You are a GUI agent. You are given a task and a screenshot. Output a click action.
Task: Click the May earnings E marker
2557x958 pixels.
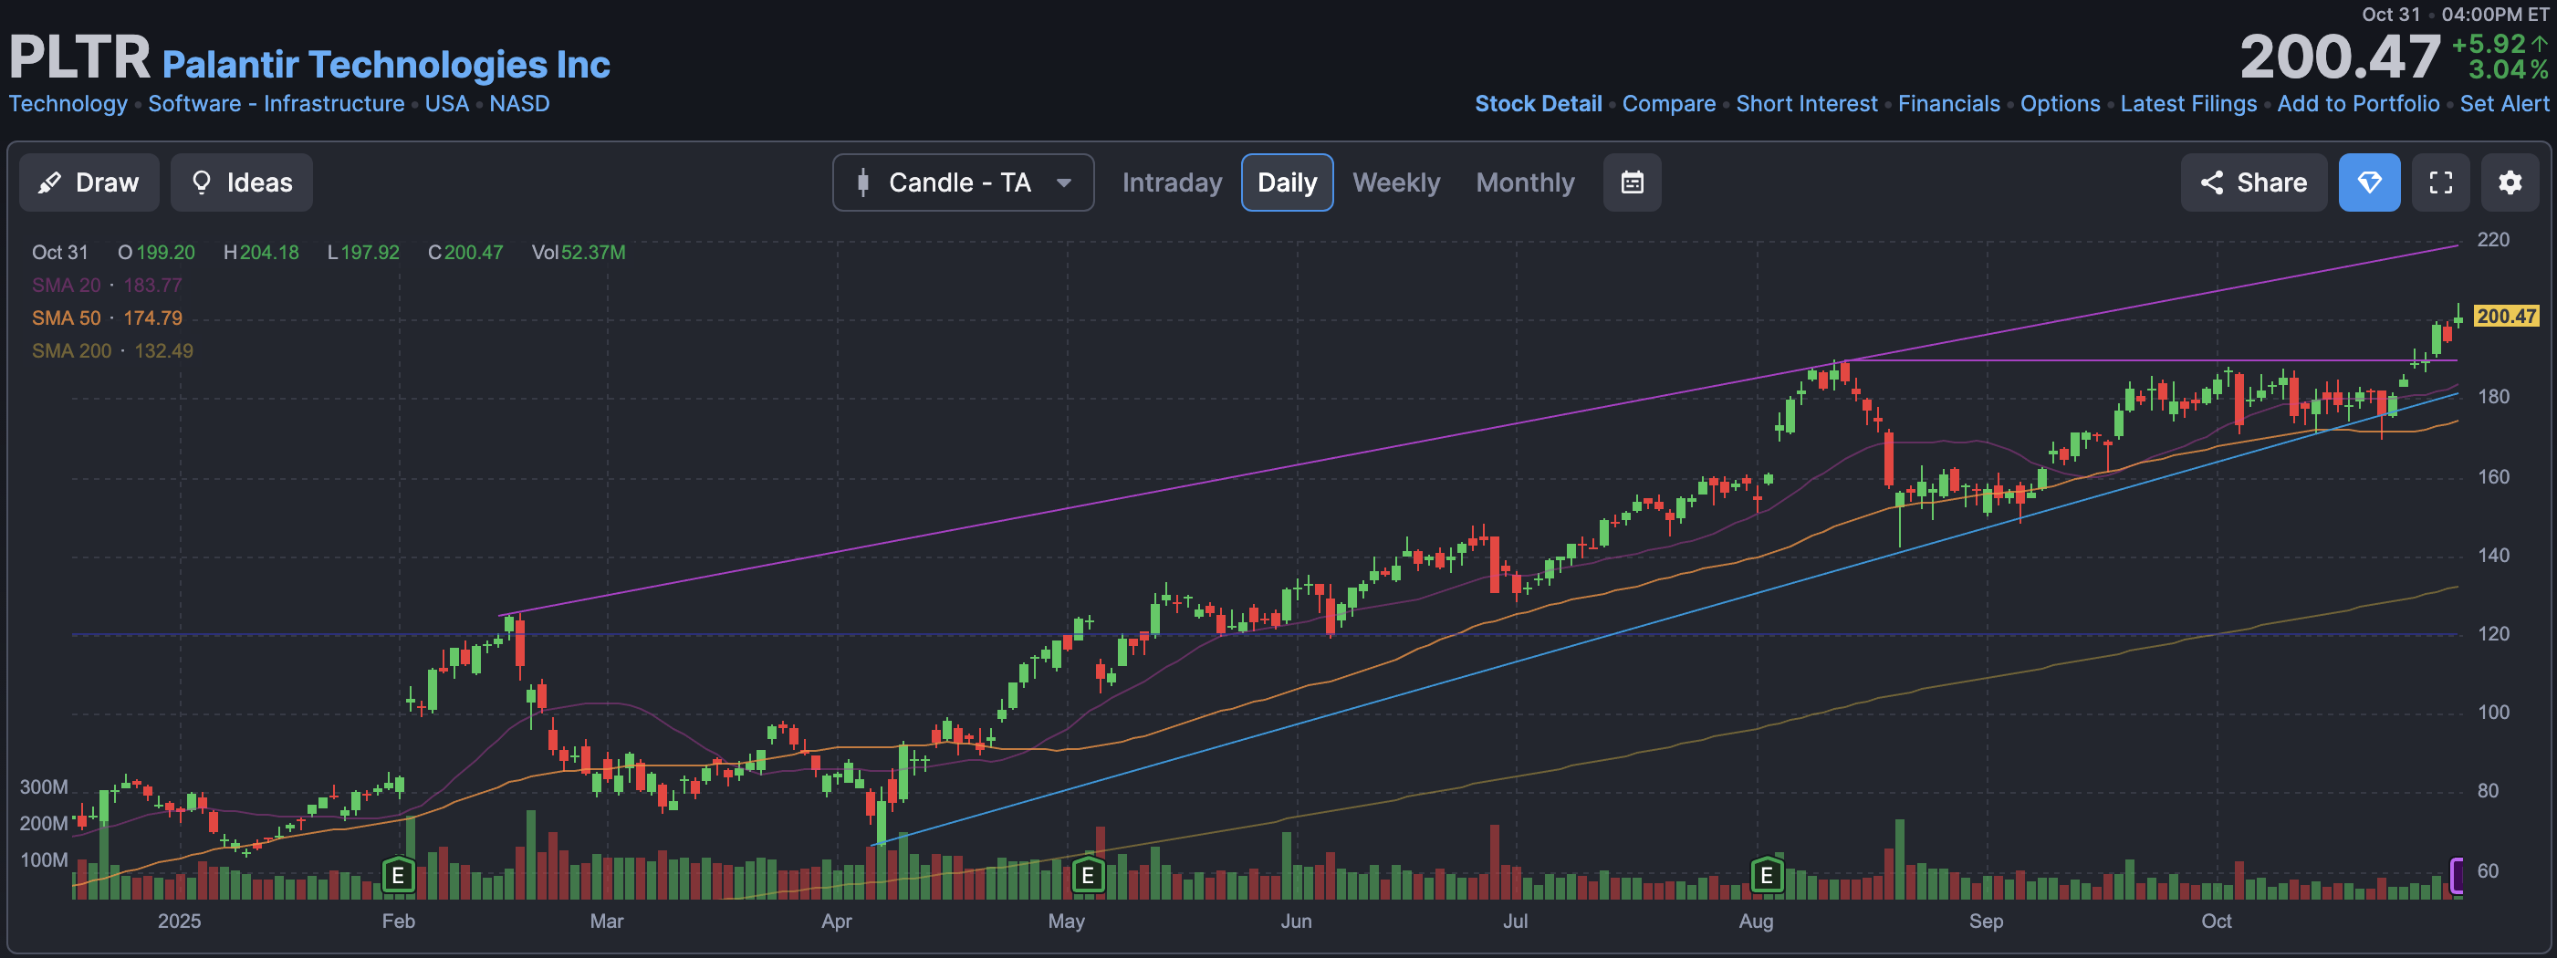coord(1088,876)
